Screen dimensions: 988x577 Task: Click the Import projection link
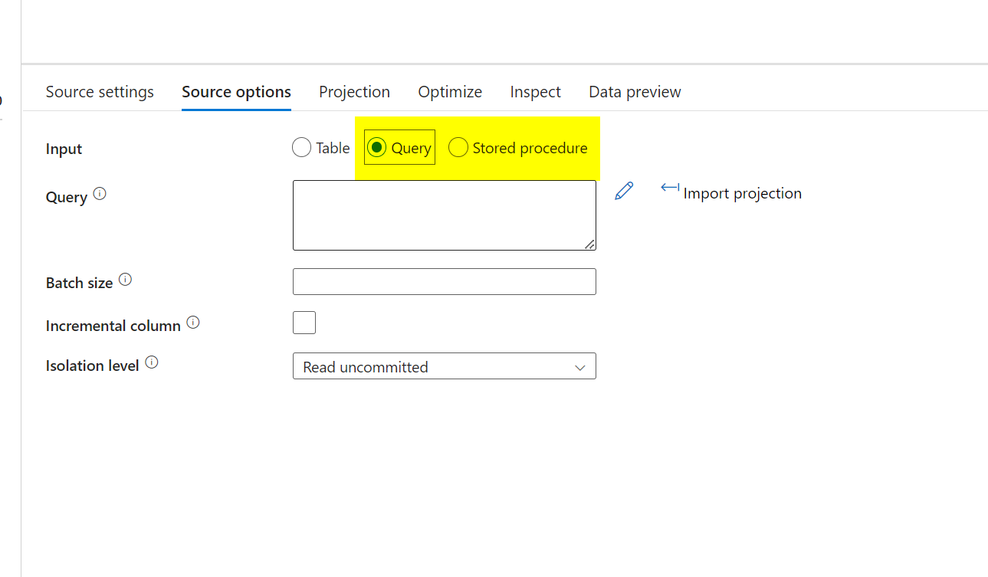click(x=741, y=193)
